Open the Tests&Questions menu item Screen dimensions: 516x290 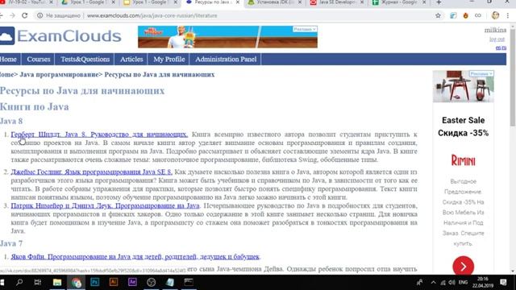pyautogui.click(x=85, y=59)
